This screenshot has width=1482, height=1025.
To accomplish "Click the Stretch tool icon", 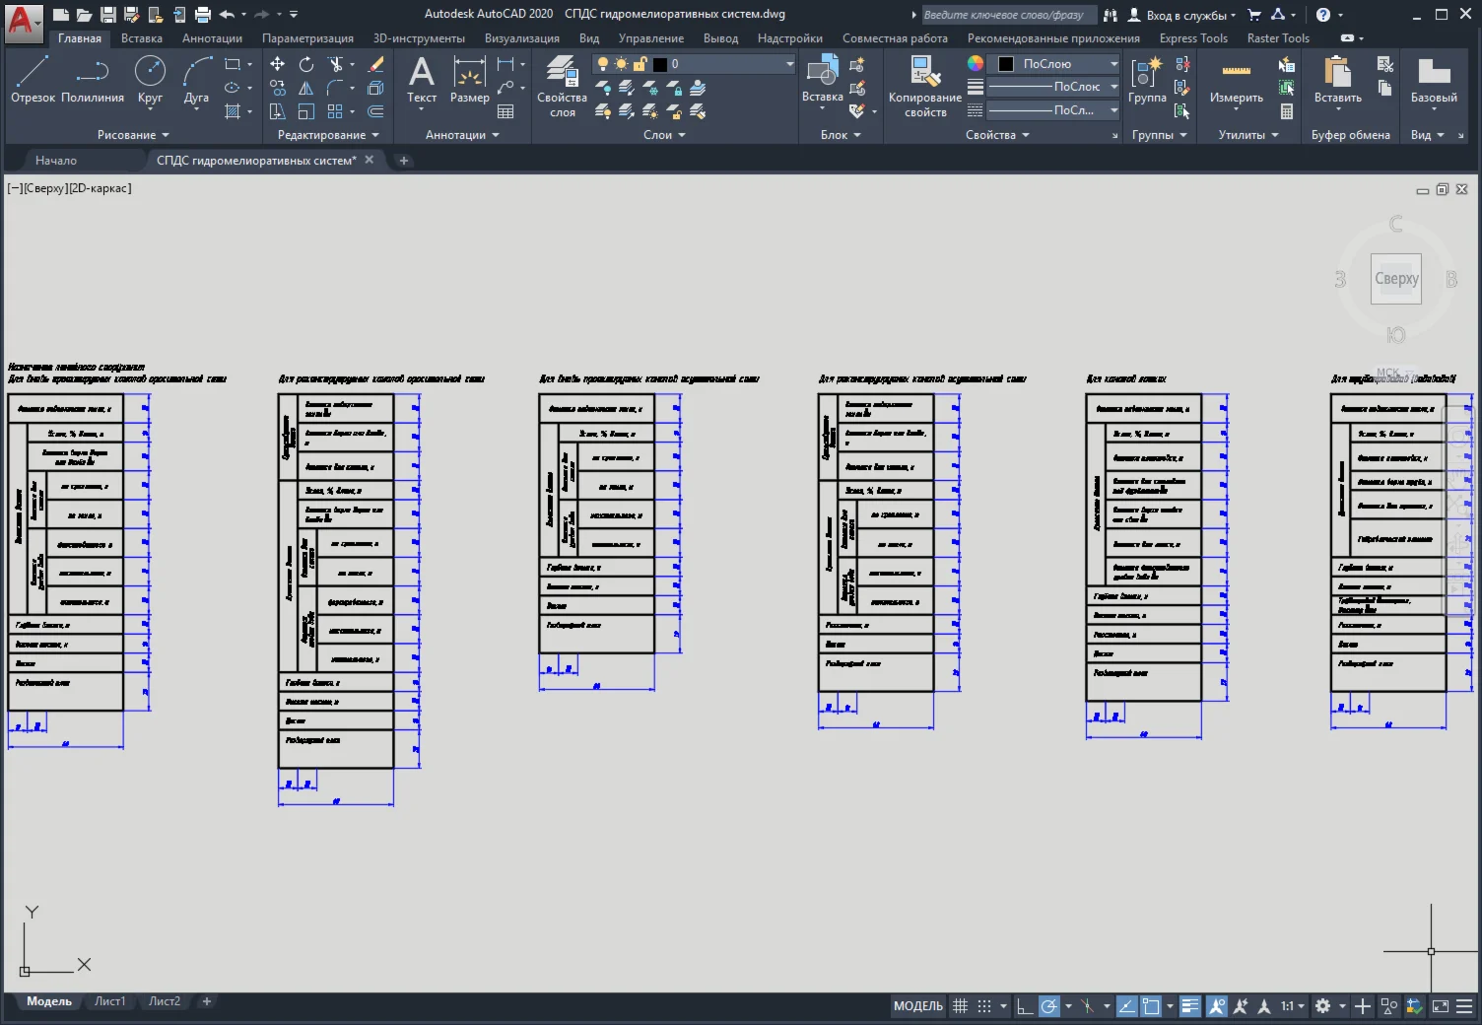I will click(278, 111).
